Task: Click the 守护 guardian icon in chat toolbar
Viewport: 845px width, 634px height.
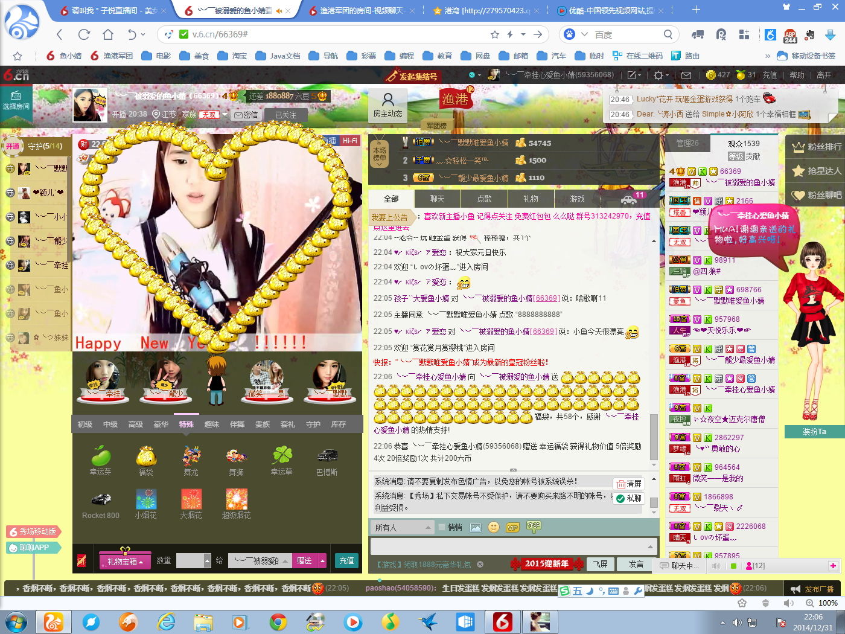Action: [534, 527]
